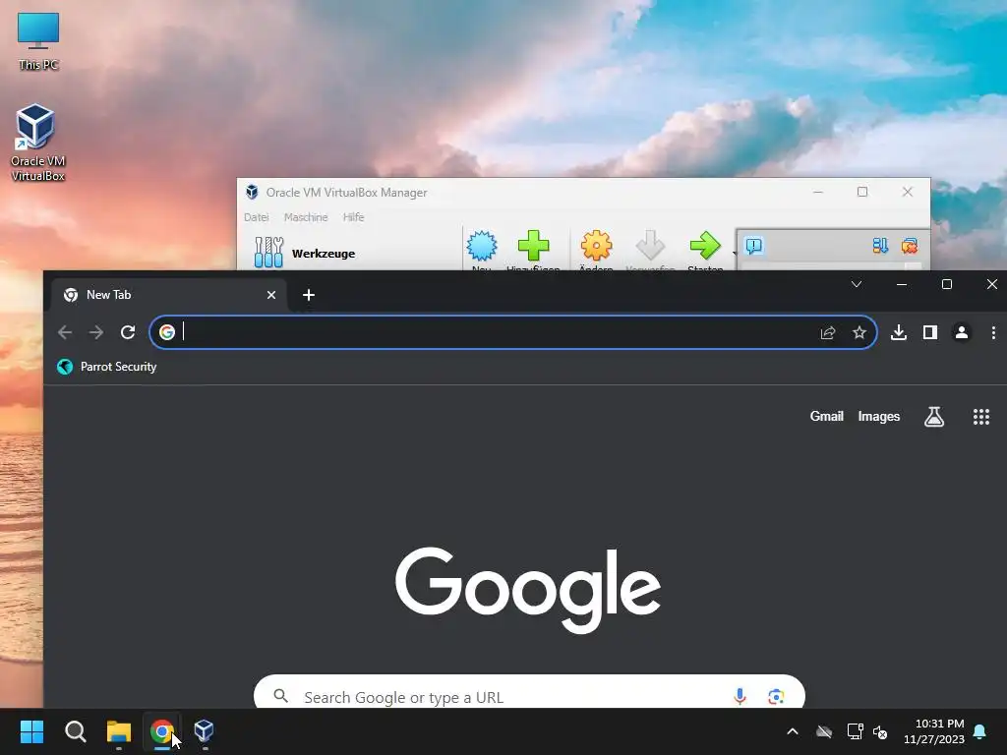
Task: Select Oracle VM VirtualBox desktop shortcut
Action: click(37, 143)
